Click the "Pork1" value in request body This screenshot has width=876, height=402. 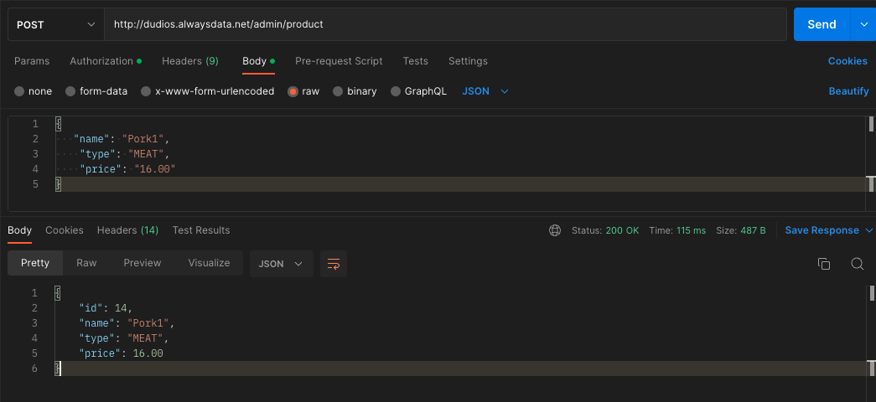[x=143, y=139]
